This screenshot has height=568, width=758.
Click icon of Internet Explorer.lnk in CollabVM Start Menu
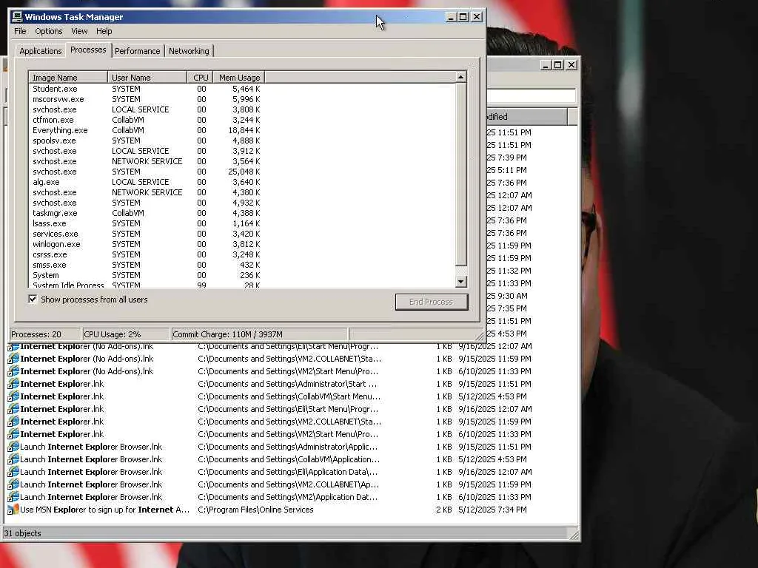click(13, 396)
